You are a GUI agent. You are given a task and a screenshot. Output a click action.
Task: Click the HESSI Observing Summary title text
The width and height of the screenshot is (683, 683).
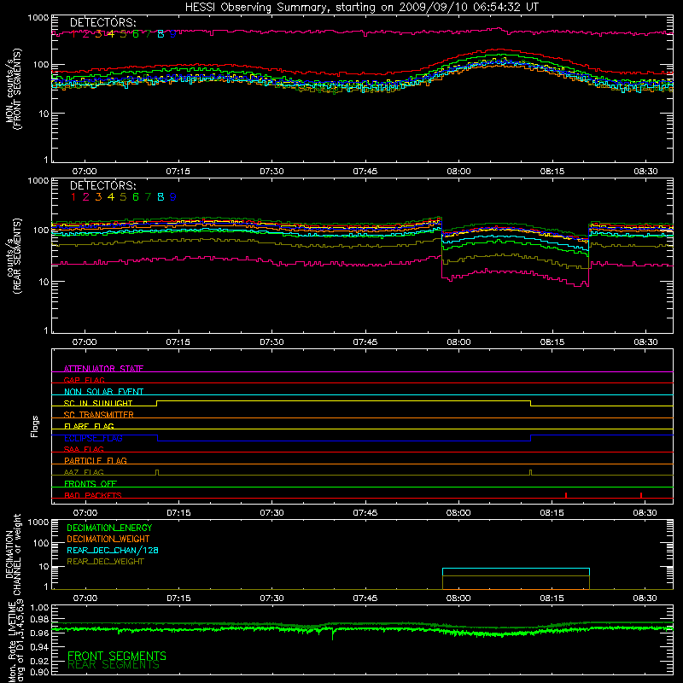point(361,8)
